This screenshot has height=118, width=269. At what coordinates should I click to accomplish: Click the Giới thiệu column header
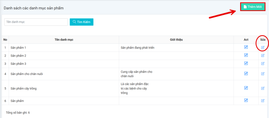point(176,40)
